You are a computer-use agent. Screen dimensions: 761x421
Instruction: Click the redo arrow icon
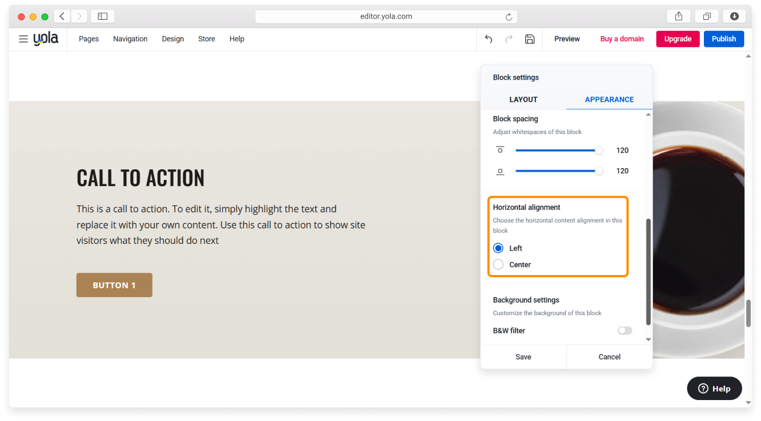click(x=509, y=39)
